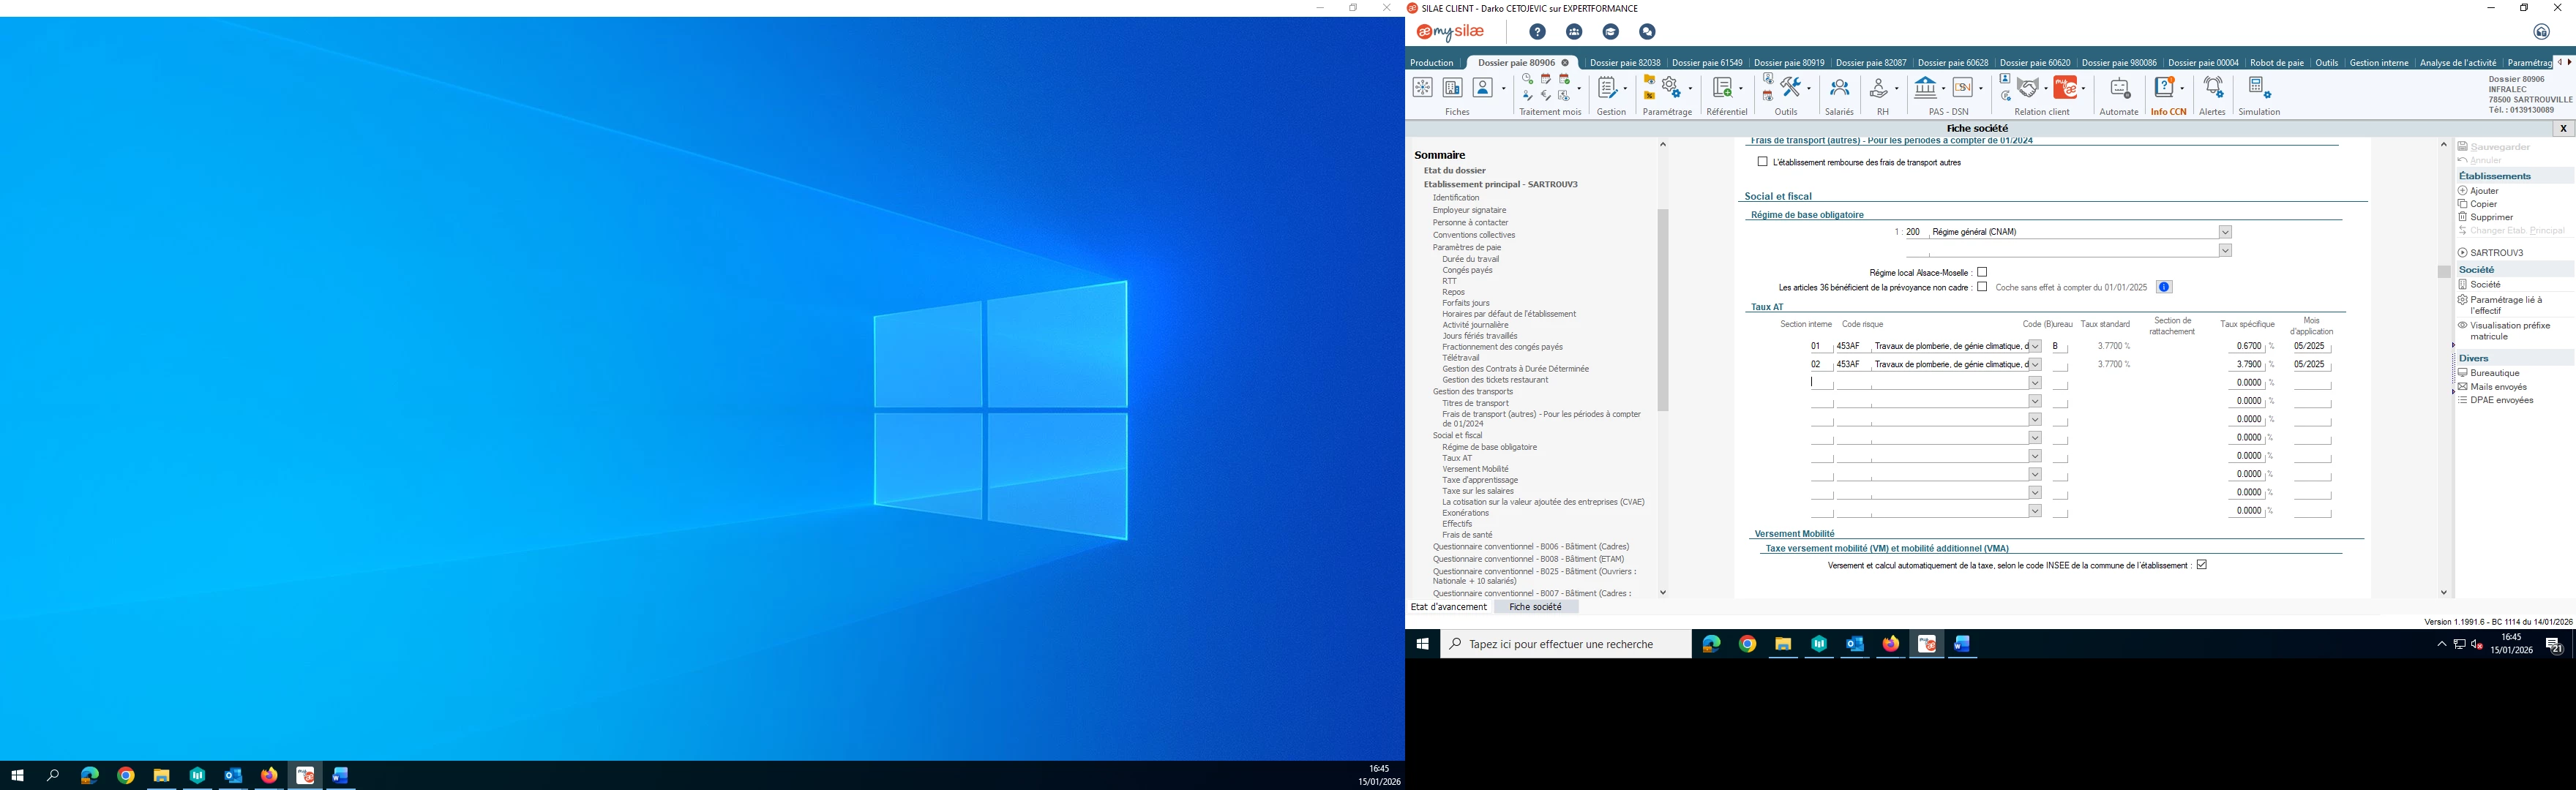
Task: Click Ajouter under Établissements
Action: tap(2484, 191)
